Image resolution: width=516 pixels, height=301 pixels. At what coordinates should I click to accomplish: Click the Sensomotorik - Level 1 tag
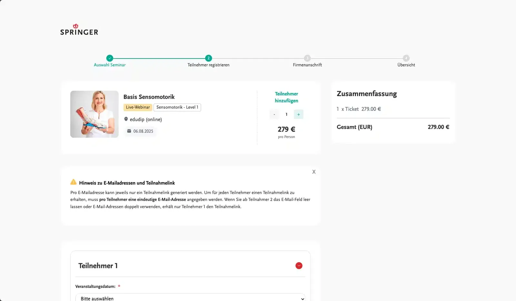177,107
